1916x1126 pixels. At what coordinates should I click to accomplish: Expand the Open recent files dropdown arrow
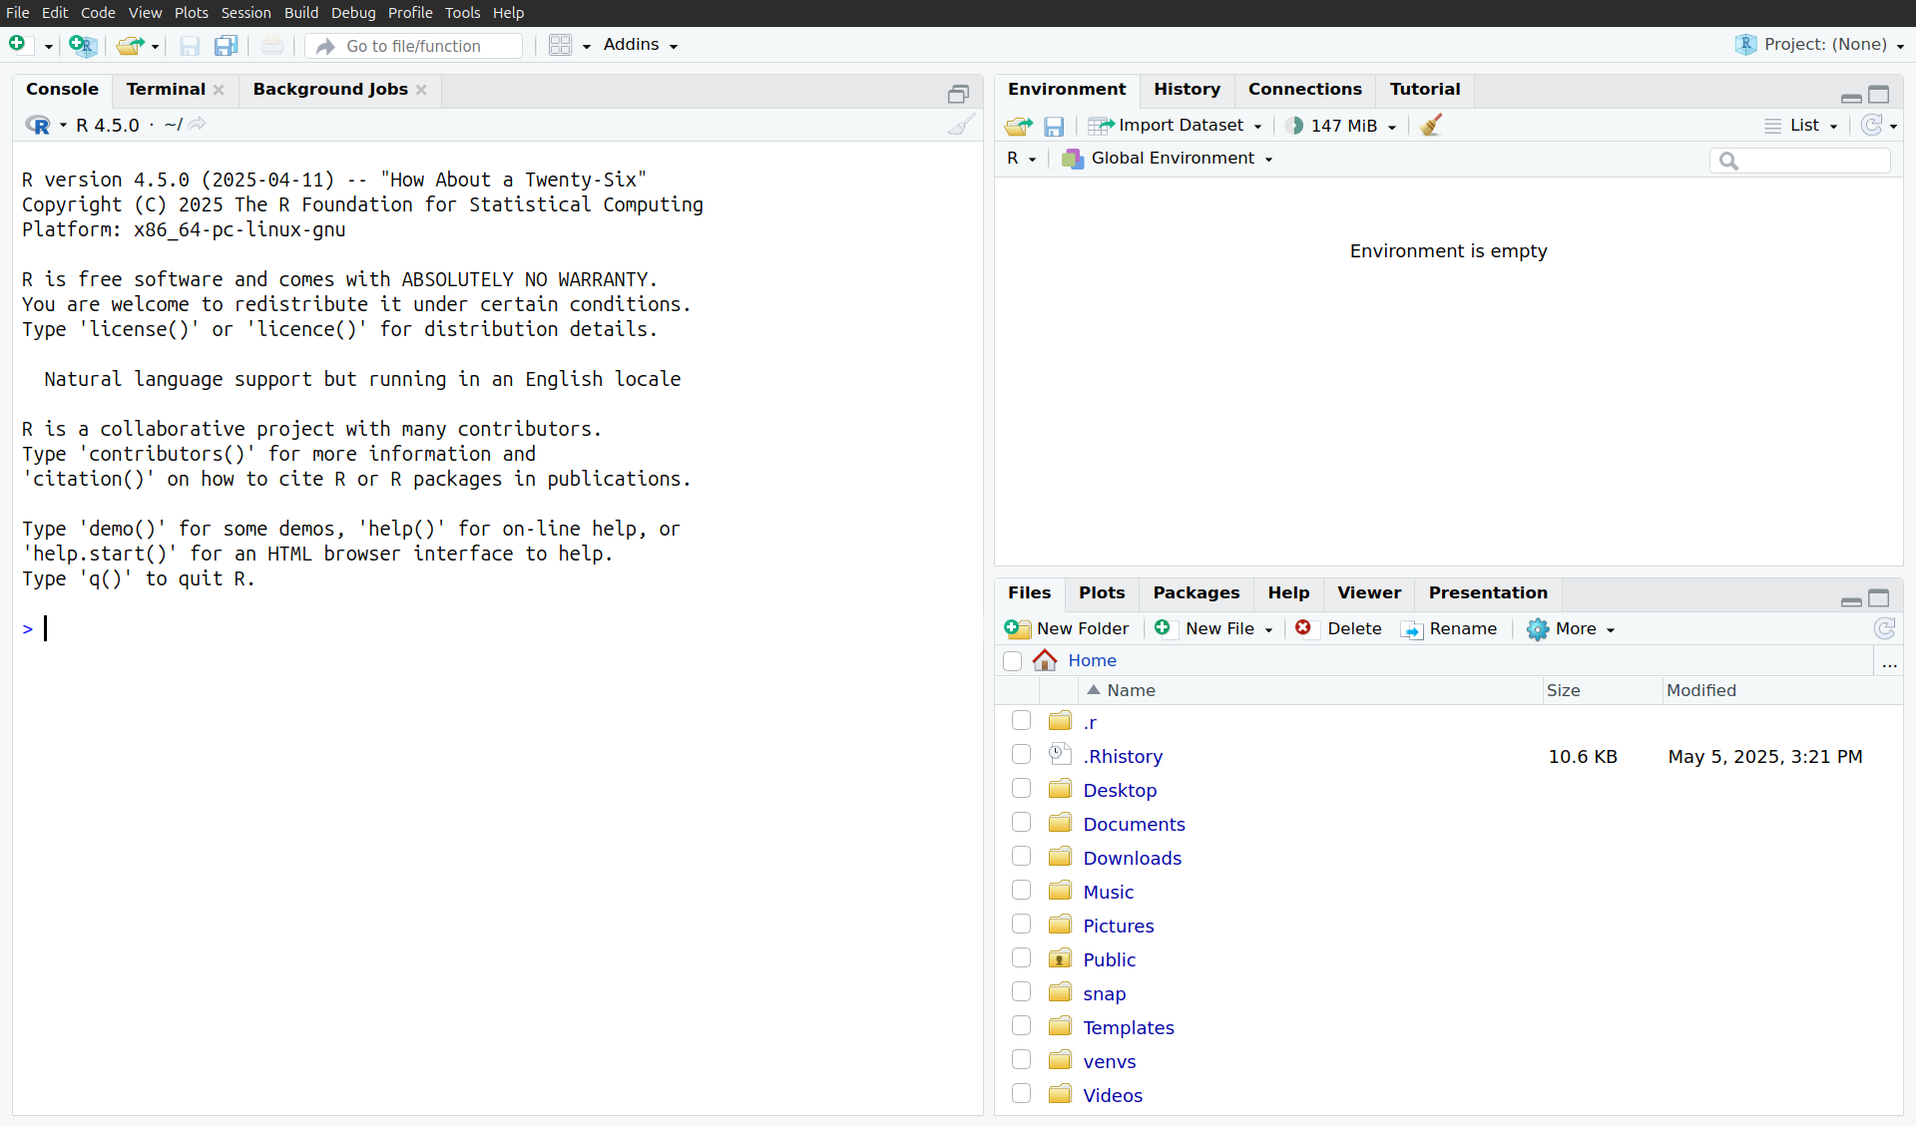point(155,46)
